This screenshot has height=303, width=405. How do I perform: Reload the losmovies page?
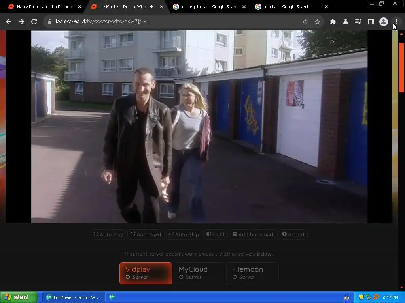(x=34, y=22)
